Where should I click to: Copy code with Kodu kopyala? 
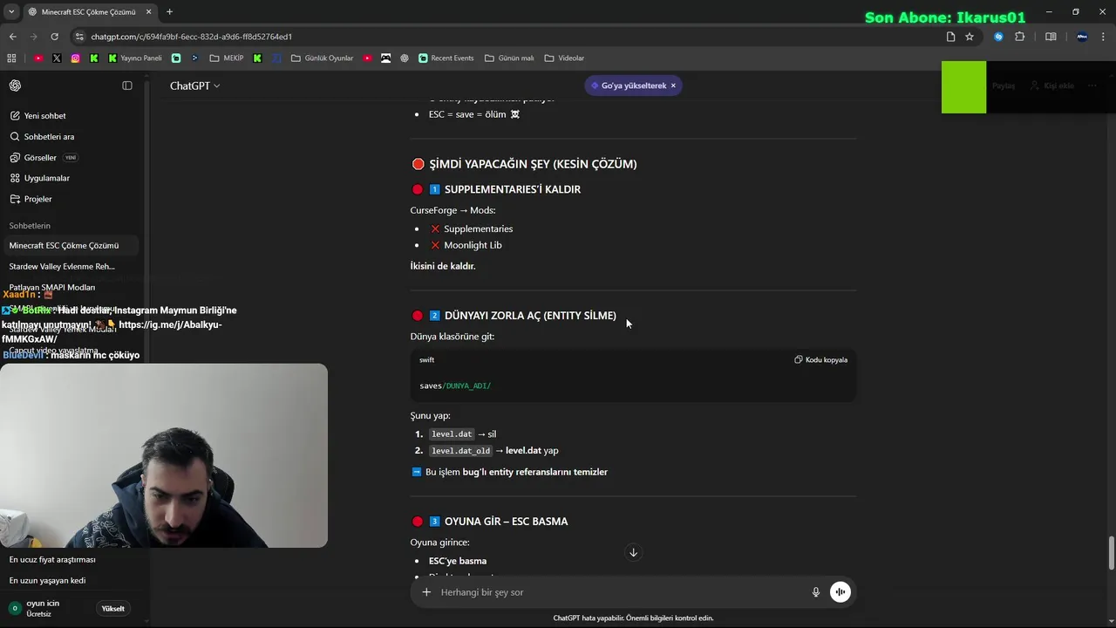tap(820, 359)
